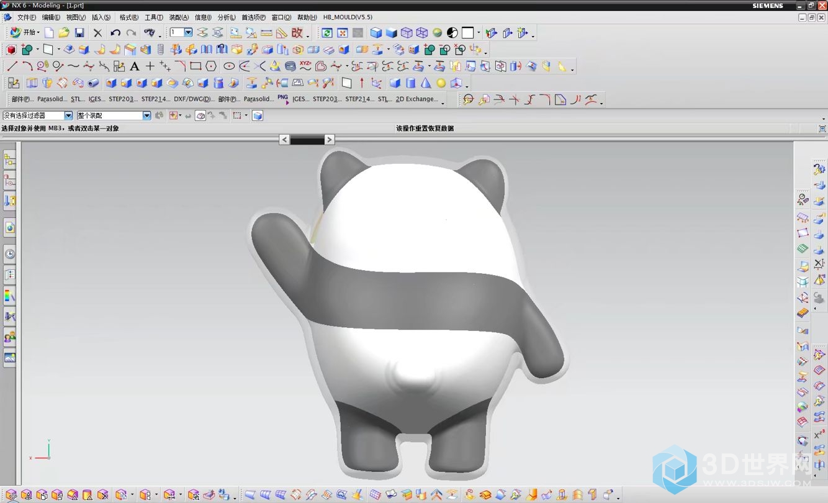Open the 分析(L) menu
This screenshot has height=503, width=828.
pos(227,17)
